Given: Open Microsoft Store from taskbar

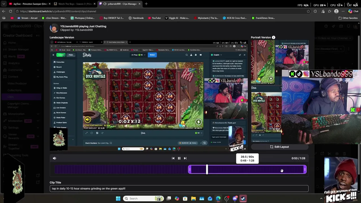Looking at the screenshot, I should (185, 198).
